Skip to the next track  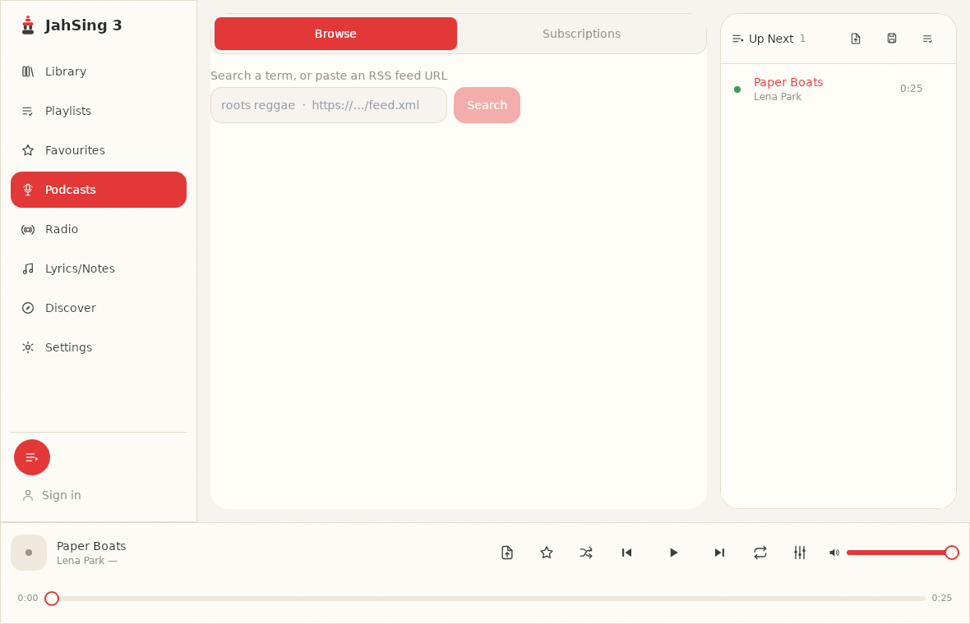click(x=719, y=553)
